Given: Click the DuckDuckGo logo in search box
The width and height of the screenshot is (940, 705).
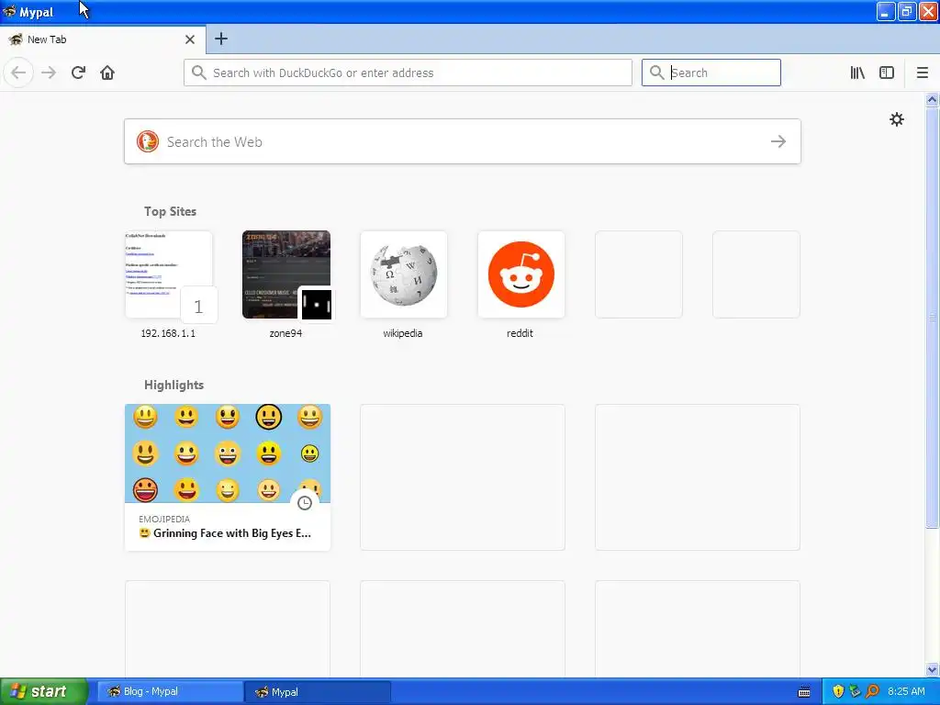Looking at the screenshot, I should point(148,141).
